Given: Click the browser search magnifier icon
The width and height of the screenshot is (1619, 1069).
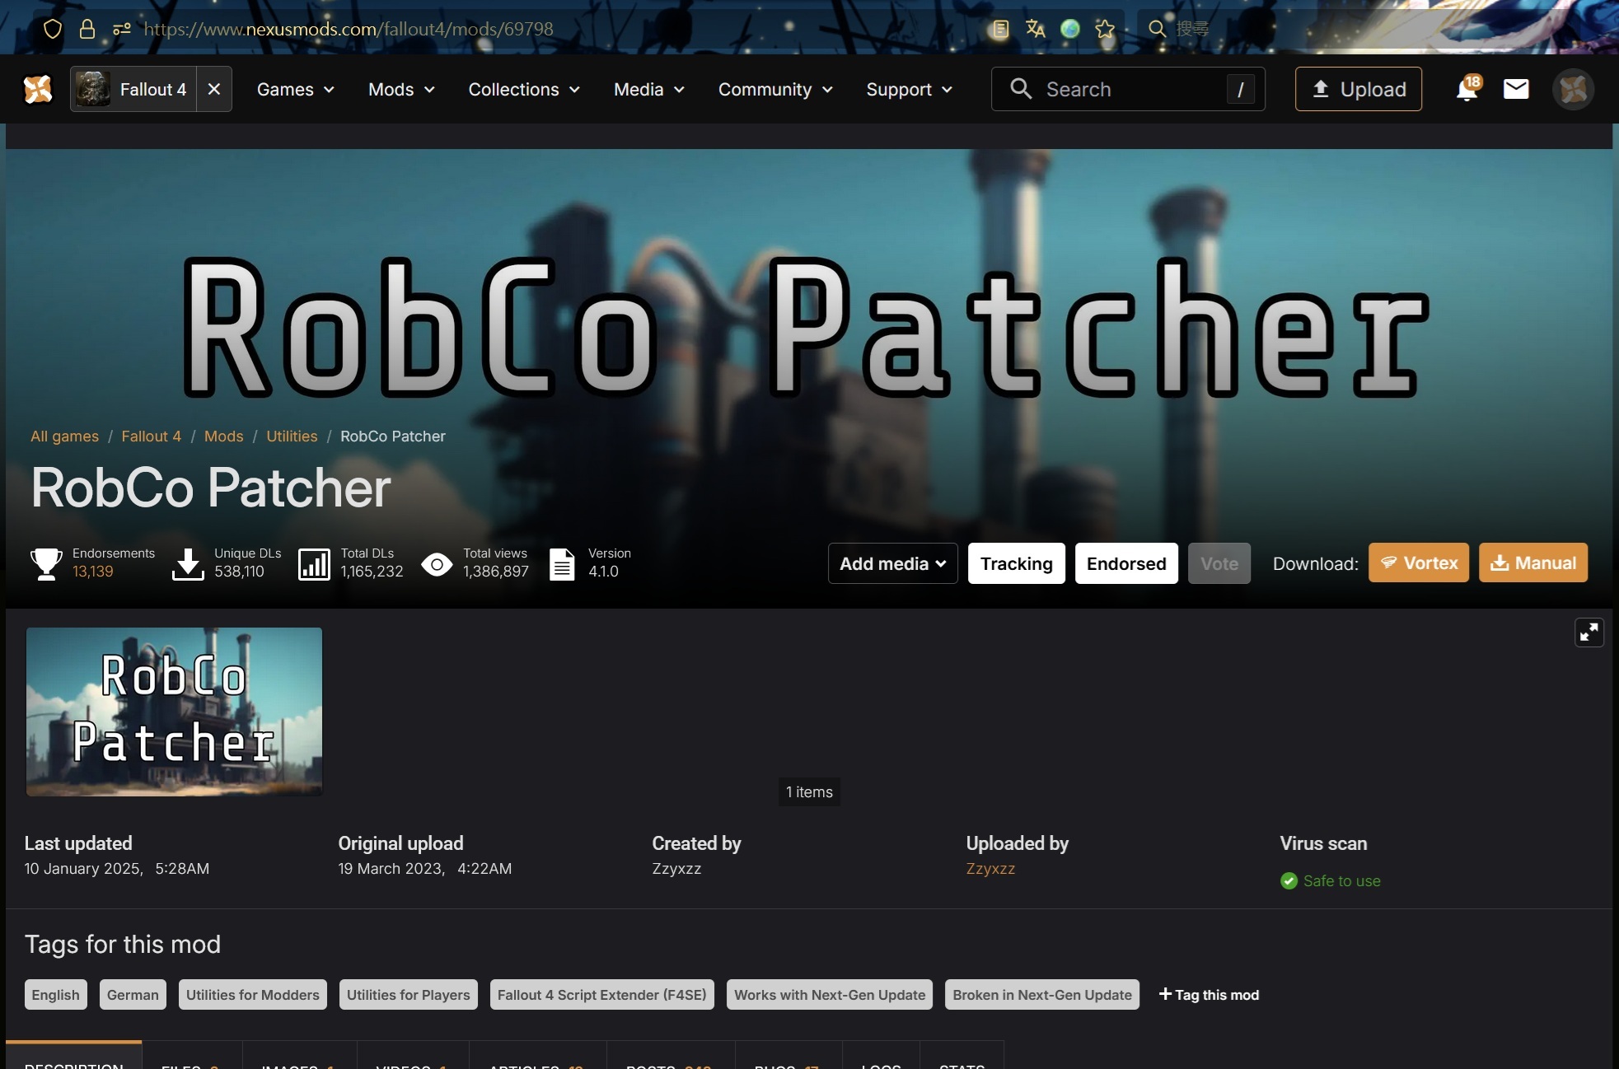Looking at the screenshot, I should pyautogui.click(x=1157, y=29).
